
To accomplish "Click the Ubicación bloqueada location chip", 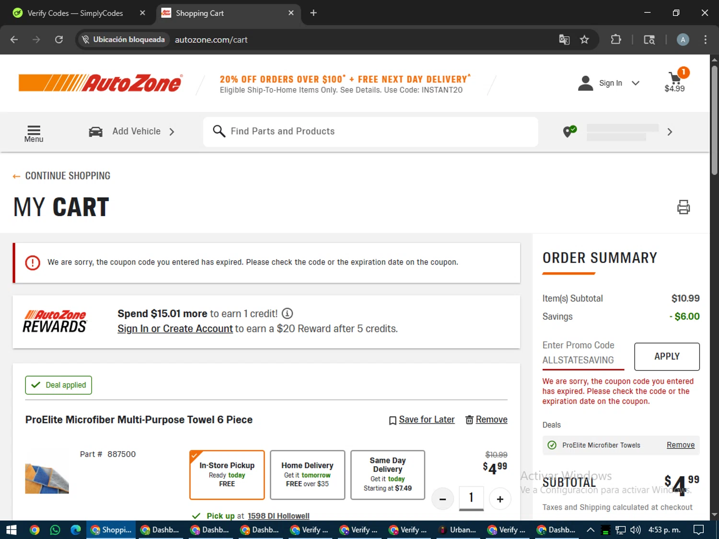I will tap(124, 40).
